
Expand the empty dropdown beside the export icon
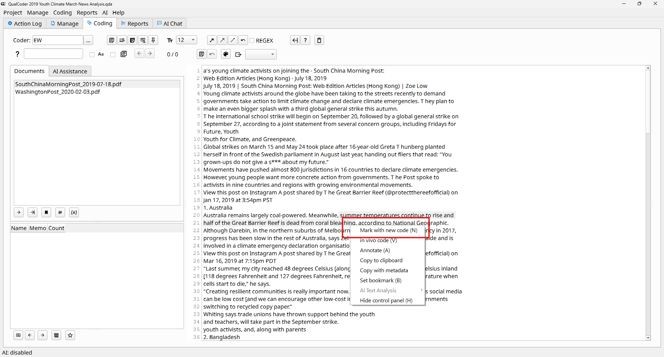tap(261, 54)
